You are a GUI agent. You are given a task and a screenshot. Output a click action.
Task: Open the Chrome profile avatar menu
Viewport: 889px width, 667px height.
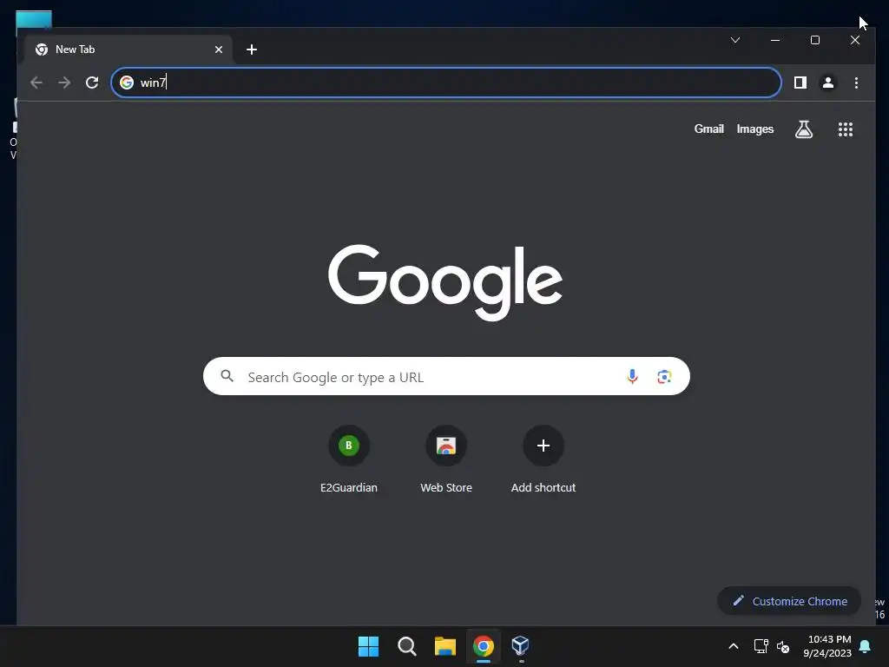click(827, 83)
